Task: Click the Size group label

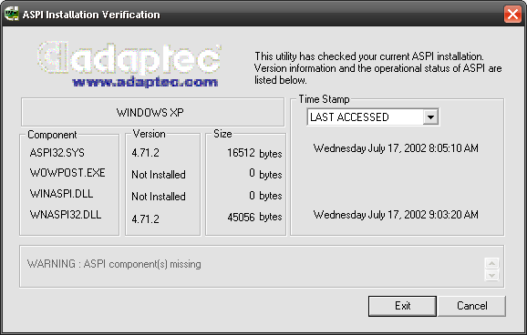Action: [x=222, y=134]
